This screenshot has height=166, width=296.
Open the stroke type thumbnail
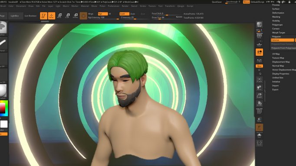[3, 44]
